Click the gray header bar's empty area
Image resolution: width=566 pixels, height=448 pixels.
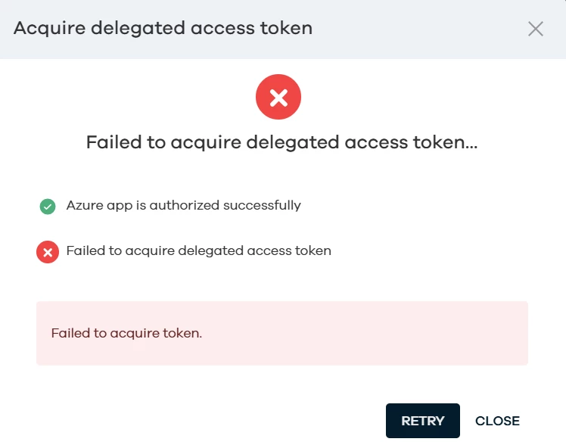coord(416,29)
